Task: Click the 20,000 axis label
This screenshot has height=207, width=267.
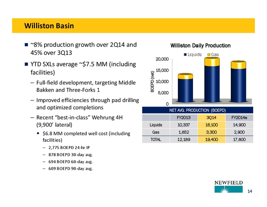Action: click(162, 59)
